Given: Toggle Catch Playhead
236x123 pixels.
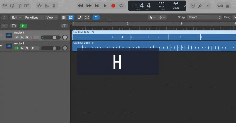Looking at the screenshot, I should click(x=96, y=18).
